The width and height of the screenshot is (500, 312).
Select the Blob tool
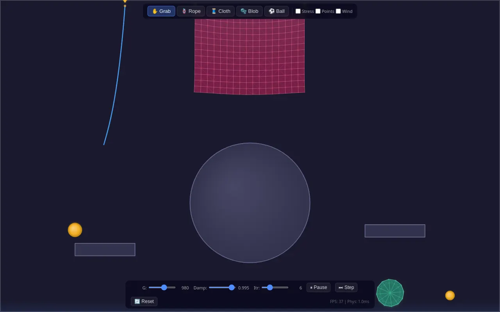(x=249, y=11)
